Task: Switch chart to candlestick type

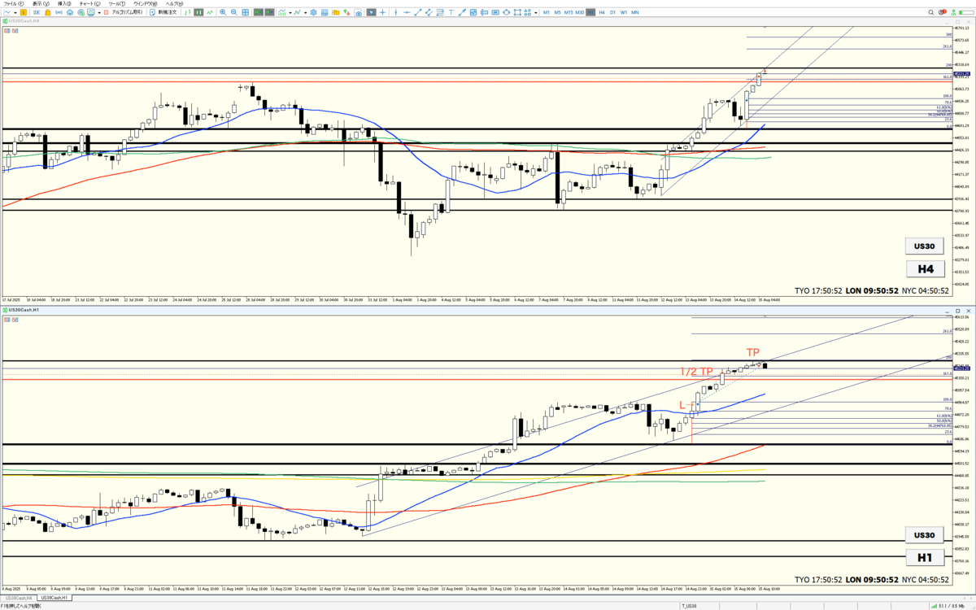Action: (199, 12)
